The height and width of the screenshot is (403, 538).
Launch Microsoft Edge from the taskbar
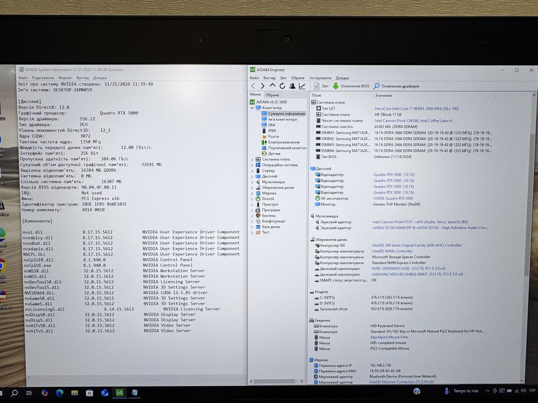[59, 393]
